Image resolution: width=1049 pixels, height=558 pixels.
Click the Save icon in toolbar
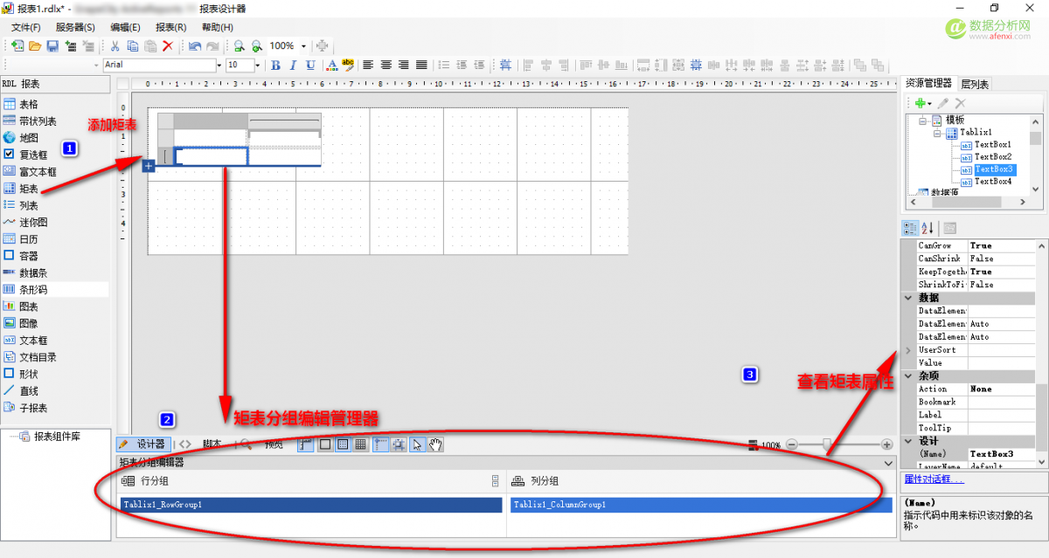pyautogui.click(x=52, y=45)
